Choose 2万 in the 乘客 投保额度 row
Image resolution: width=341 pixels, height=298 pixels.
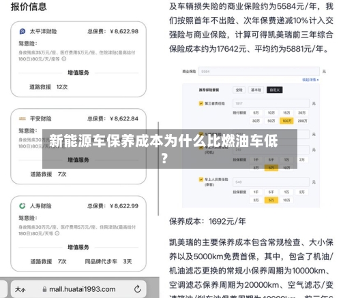[x=302, y=192]
